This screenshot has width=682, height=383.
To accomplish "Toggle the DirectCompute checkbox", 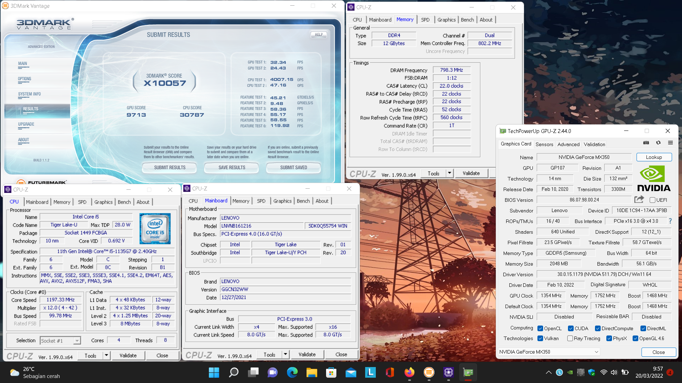I will 598,328.
